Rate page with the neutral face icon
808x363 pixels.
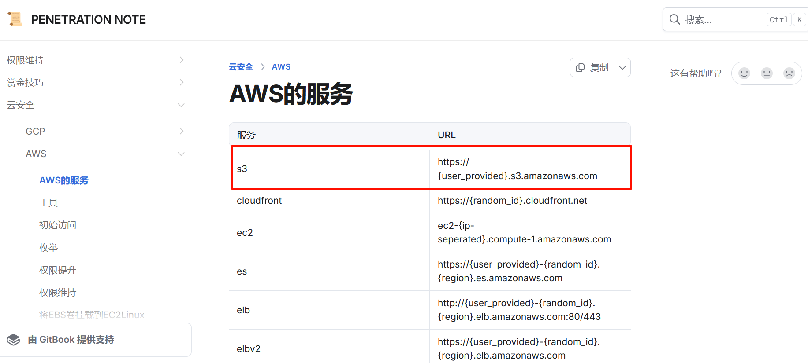pos(767,73)
